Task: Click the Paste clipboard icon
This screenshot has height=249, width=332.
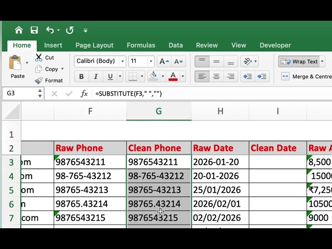Action: coord(15,63)
